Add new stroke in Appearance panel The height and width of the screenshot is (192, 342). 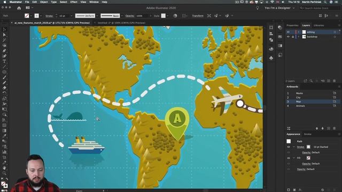click(x=289, y=190)
